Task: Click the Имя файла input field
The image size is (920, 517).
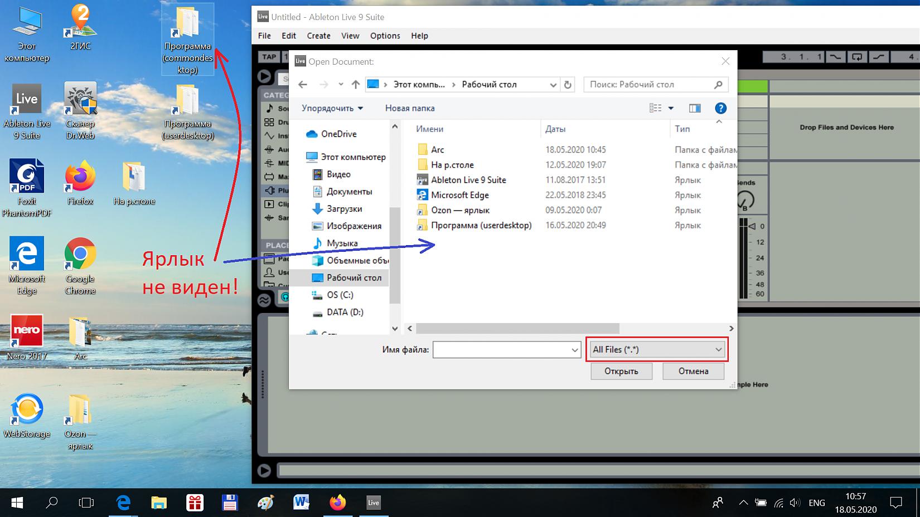Action: pos(501,350)
